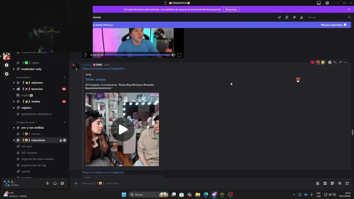354x199 pixels.
Task: Create channel in Canales de texto
Action: pyautogui.click(x=64, y=122)
